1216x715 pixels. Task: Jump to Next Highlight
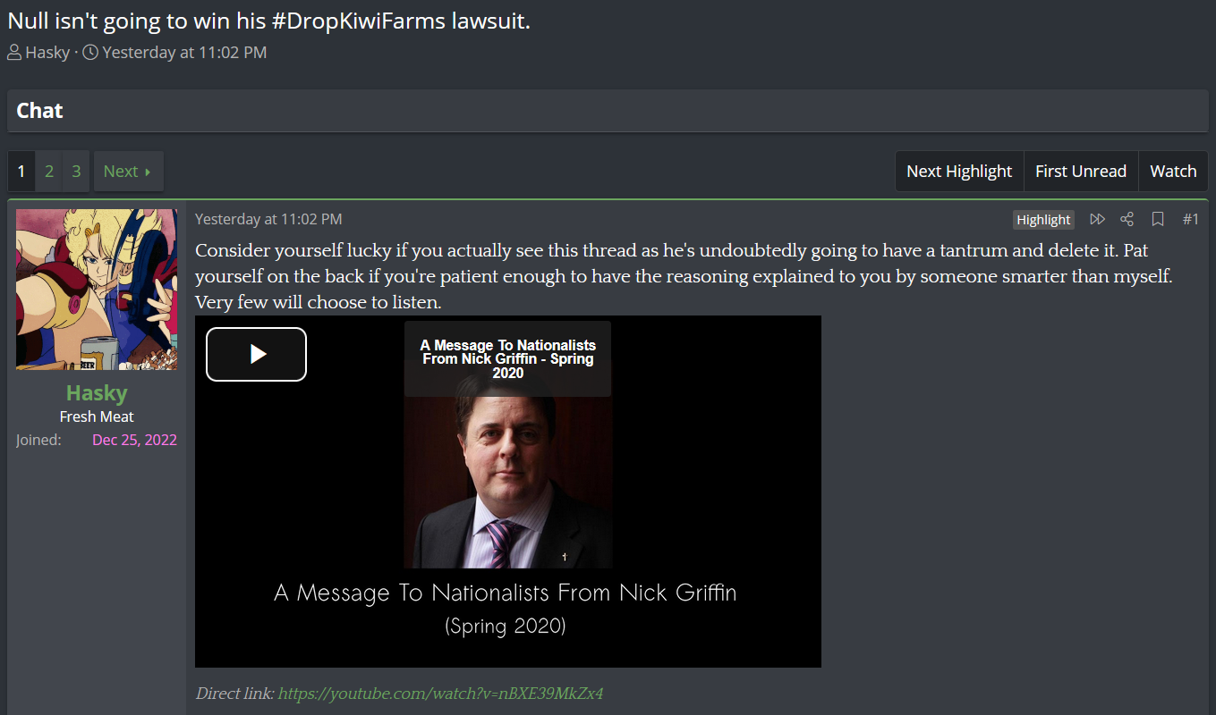coord(959,171)
